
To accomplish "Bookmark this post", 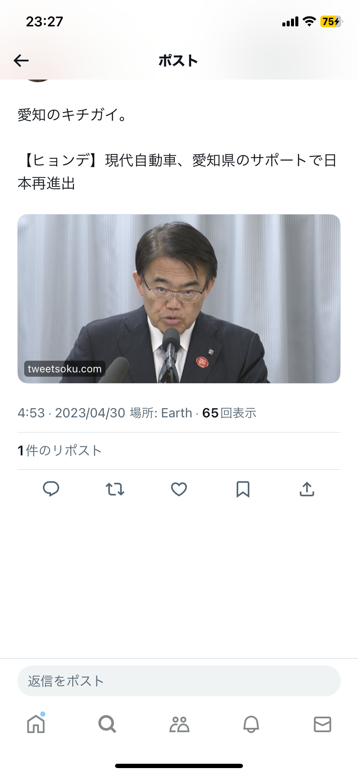I will (243, 489).
